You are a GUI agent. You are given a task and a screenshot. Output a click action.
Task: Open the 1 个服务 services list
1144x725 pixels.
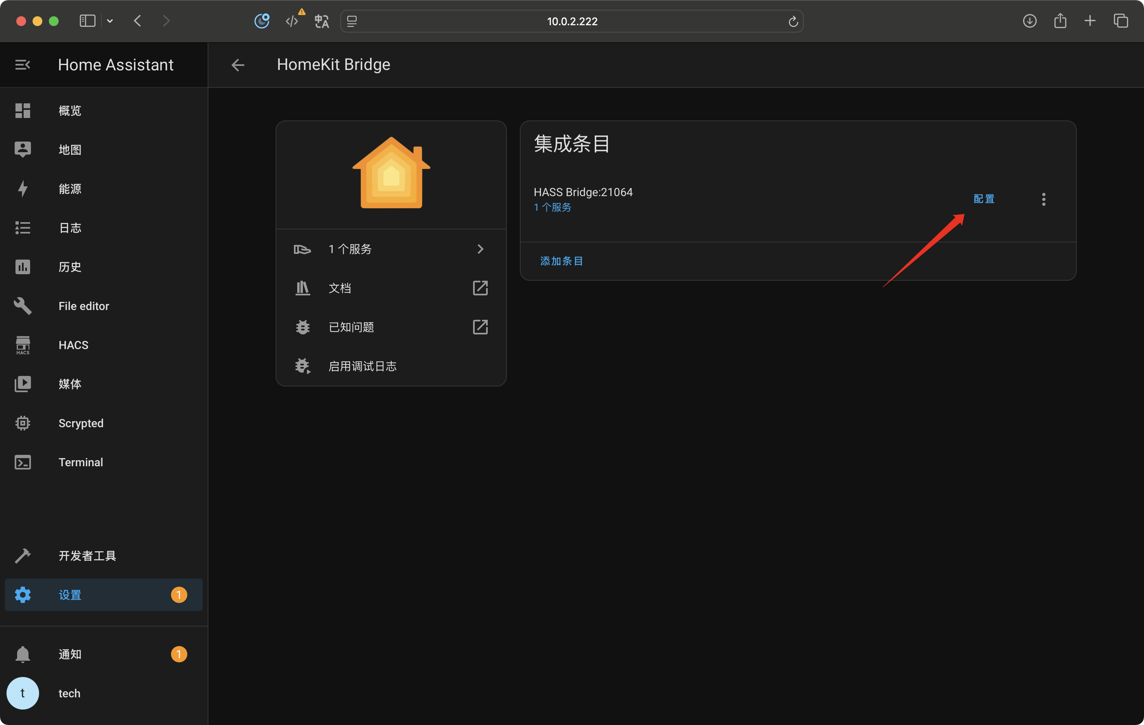pyautogui.click(x=391, y=249)
